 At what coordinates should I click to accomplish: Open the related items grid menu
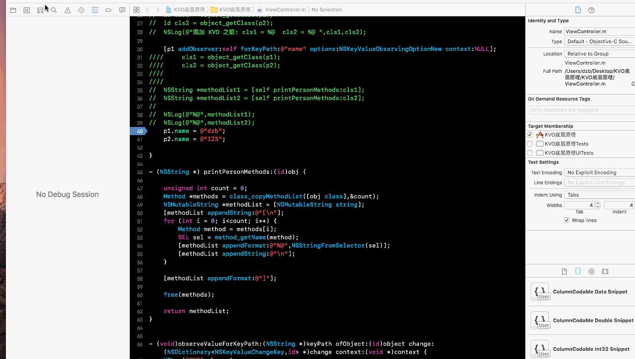(136, 10)
